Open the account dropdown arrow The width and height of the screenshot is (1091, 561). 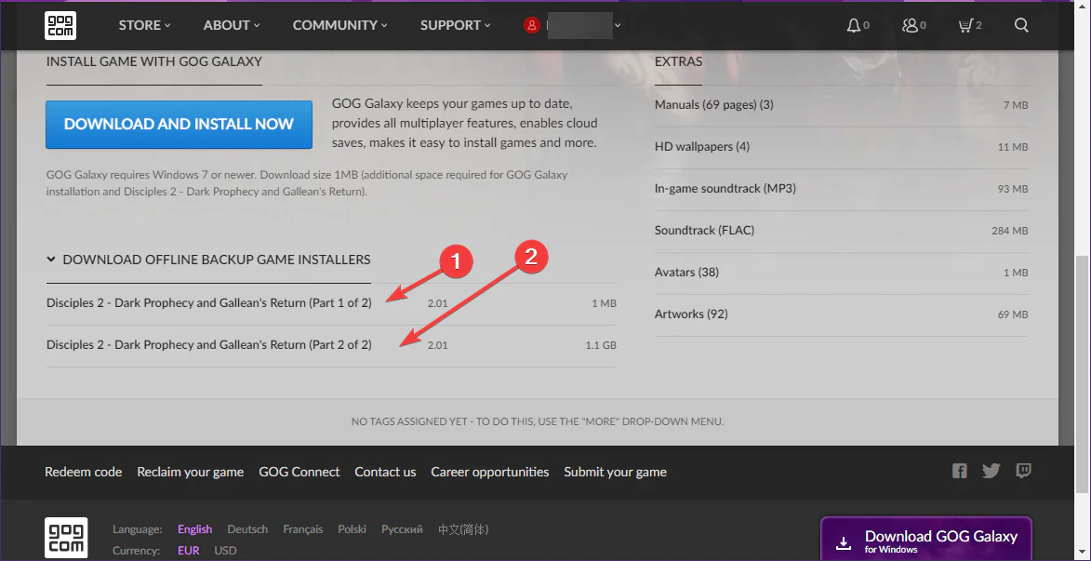click(618, 26)
